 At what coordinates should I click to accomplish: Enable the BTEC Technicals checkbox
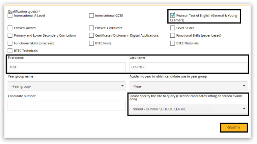pyautogui.click(x=10, y=51)
